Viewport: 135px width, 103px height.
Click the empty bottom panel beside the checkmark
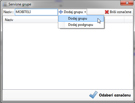point(46,95)
